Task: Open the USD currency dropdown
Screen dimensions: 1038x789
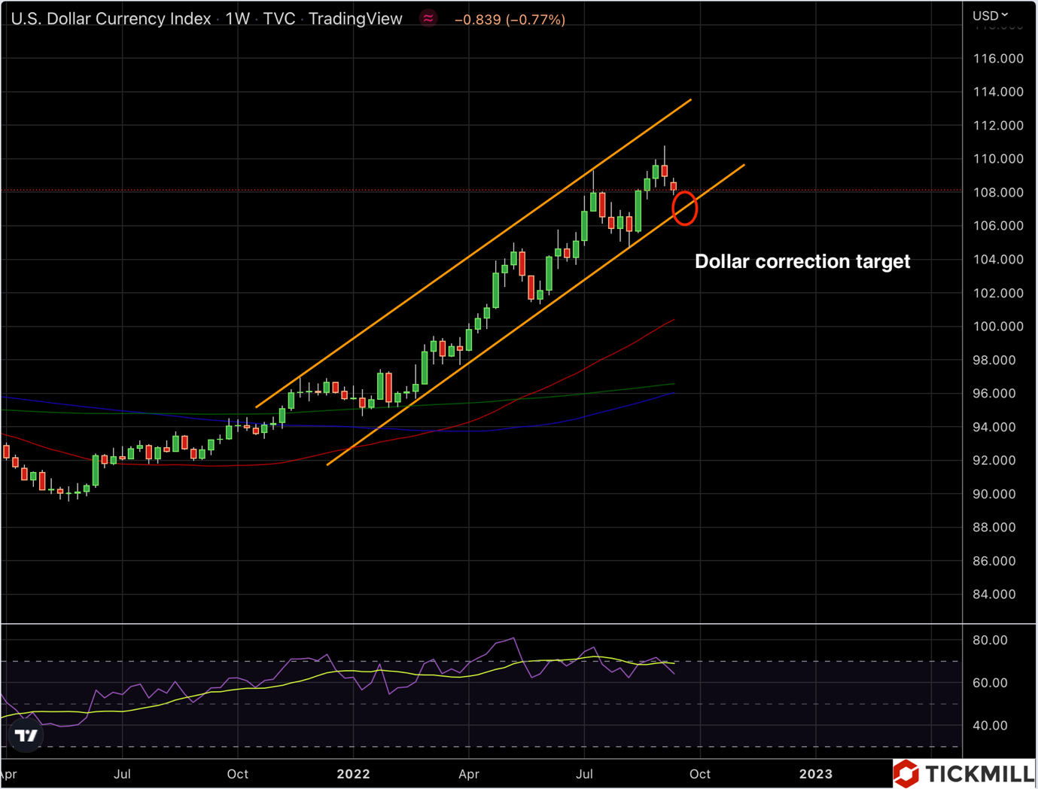Action: click(990, 15)
